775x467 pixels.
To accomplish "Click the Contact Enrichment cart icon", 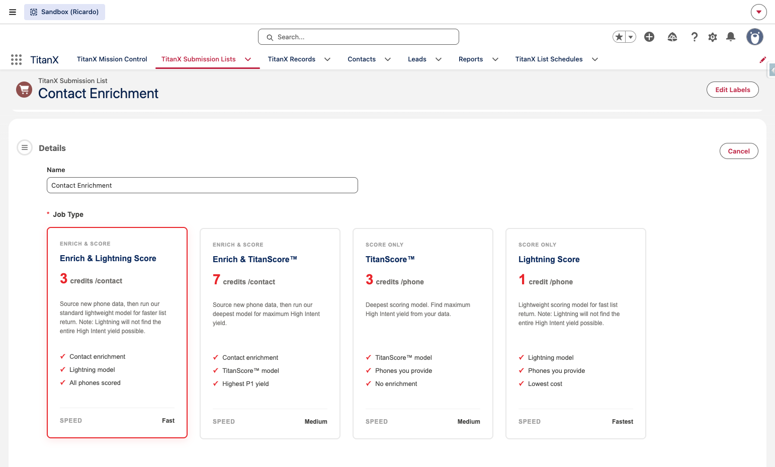I will point(24,90).
